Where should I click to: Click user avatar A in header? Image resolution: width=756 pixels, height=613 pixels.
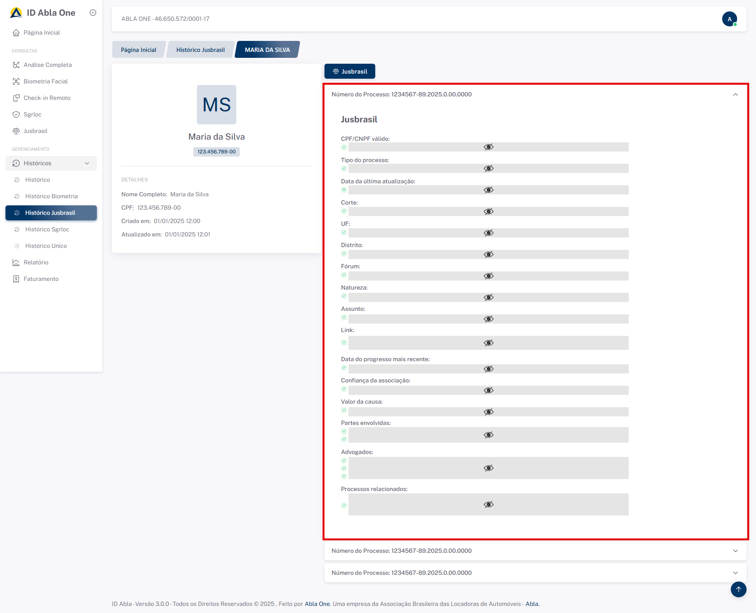pyautogui.click(x=729, y=19)
